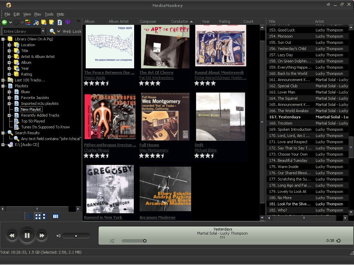The image size is (354, 265).
Task: Toggle shuffle in the player display
Action: point(112,241)
